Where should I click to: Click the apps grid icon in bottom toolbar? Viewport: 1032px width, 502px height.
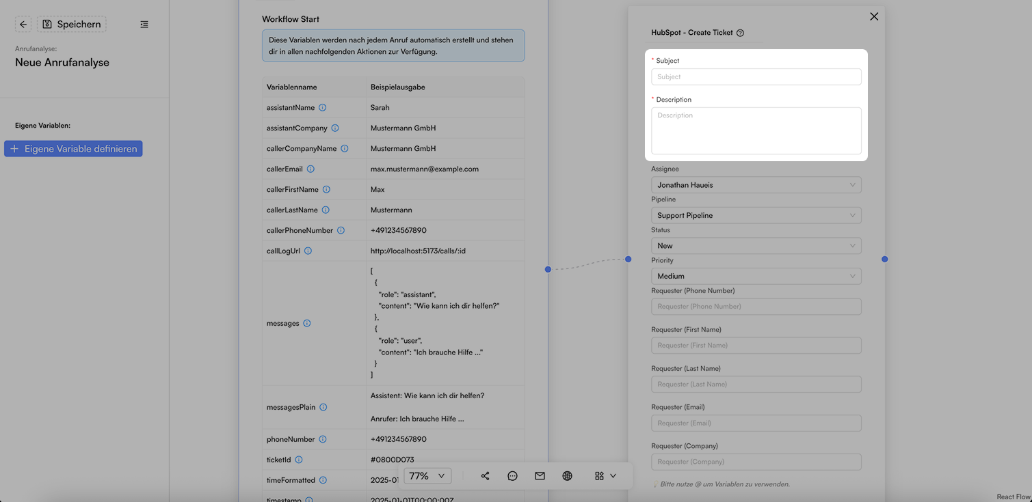[x=599, y=476]
